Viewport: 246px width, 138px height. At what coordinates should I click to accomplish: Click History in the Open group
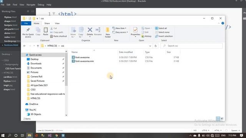coord(146,36)
